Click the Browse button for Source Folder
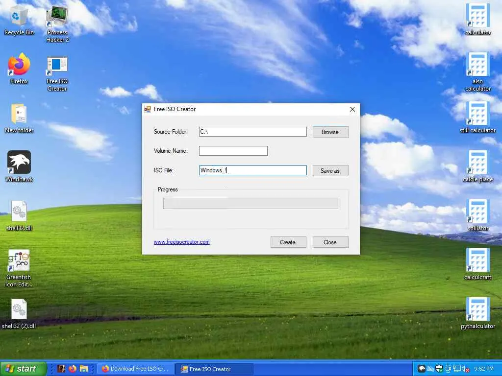 click(330, 132)
